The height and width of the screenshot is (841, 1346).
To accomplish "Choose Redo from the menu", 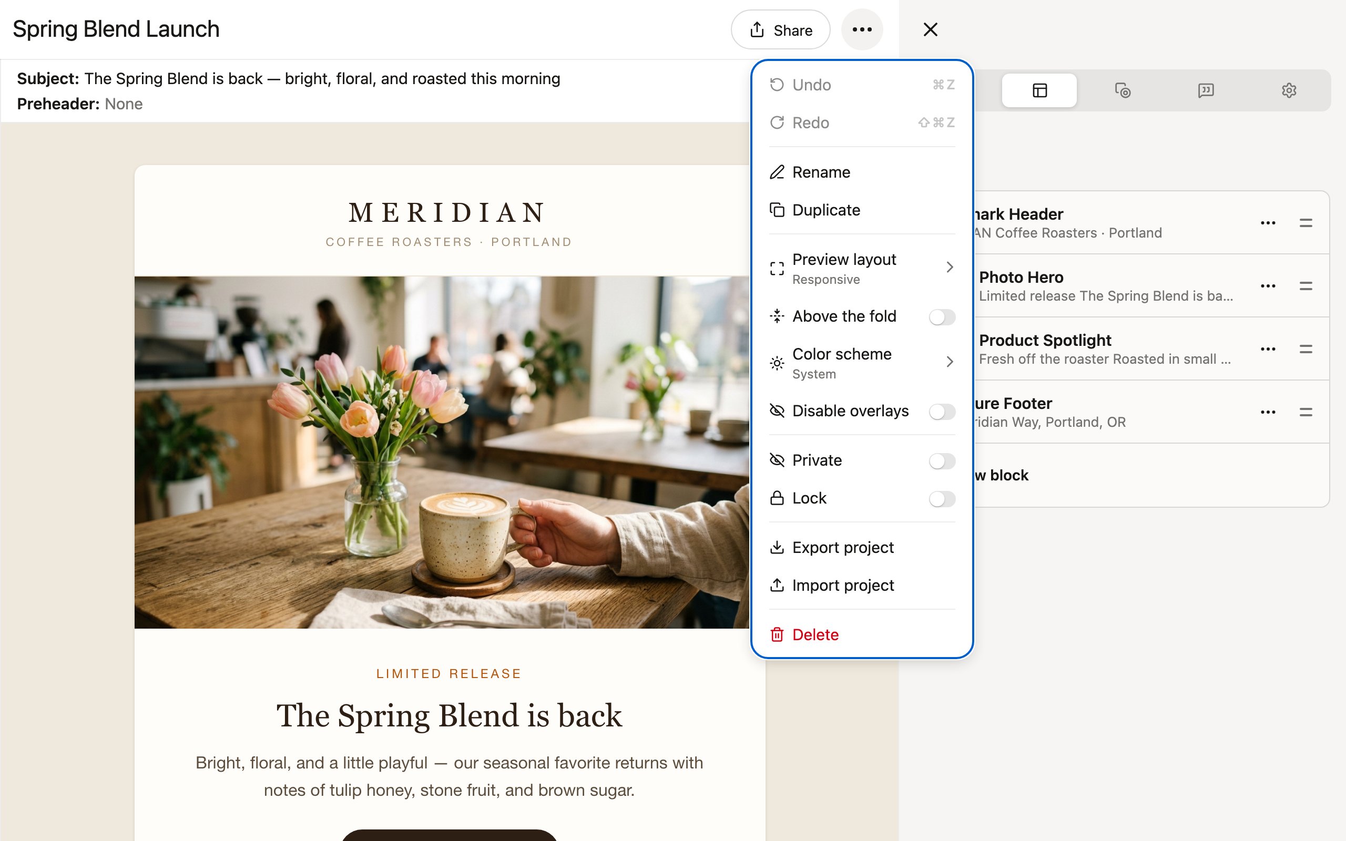I will [x=862, y=122].
